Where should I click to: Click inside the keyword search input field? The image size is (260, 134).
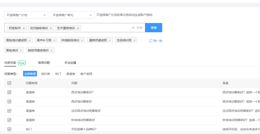pos(106,28)
